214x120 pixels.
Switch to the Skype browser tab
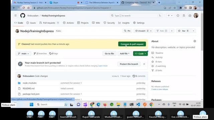coord(66,2)
